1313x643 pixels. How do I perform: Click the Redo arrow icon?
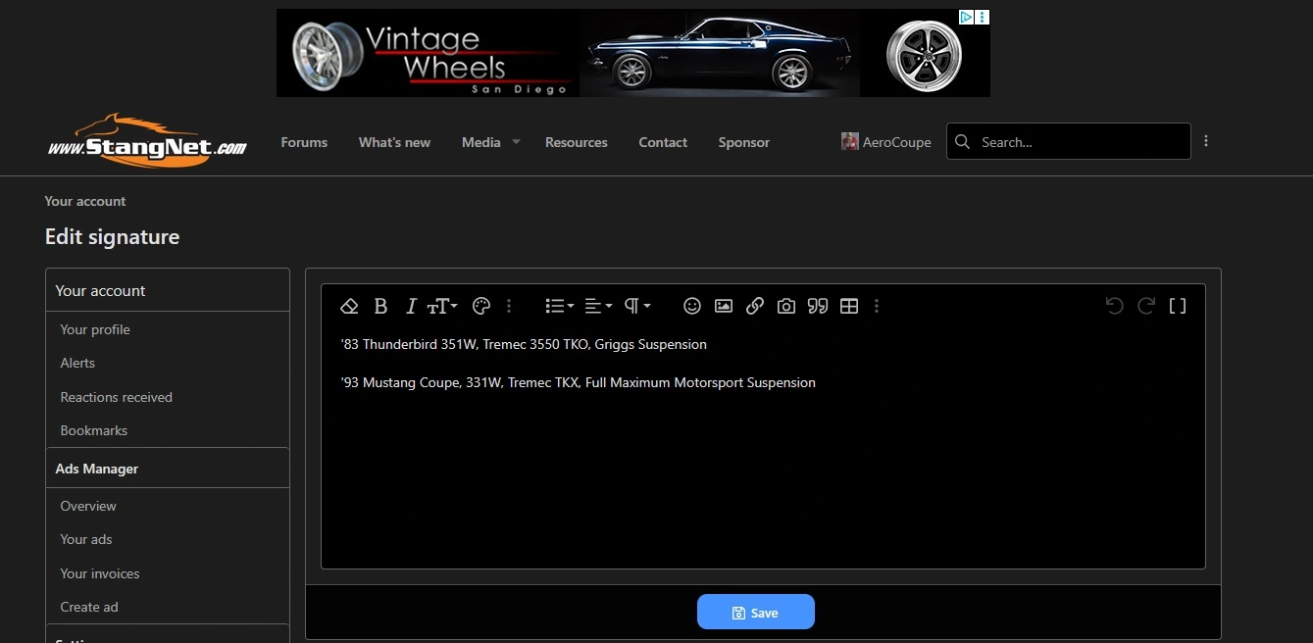tap(1145, 306)
